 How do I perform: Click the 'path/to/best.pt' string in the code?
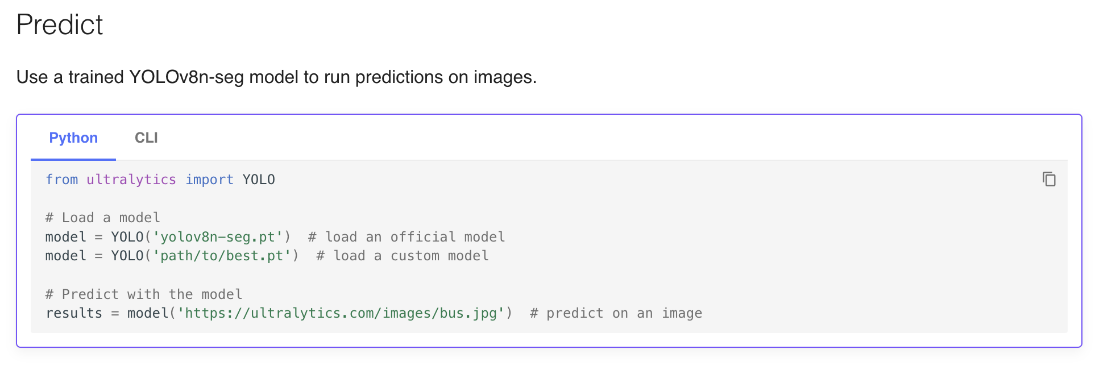click(222, 256)
